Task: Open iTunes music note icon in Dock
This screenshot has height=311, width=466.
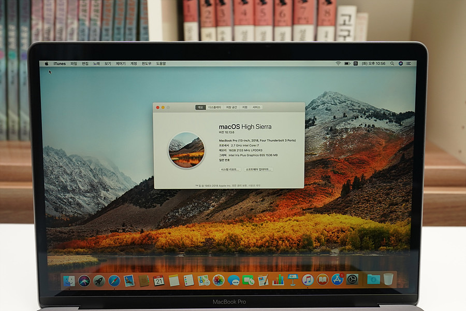Action: (308, 280)
